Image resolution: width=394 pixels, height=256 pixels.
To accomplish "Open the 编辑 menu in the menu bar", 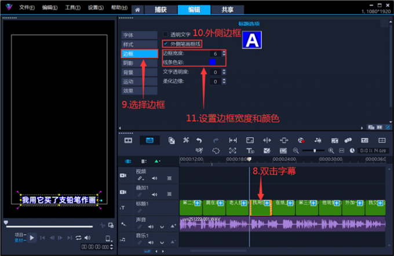I will (x=50, y=8).
